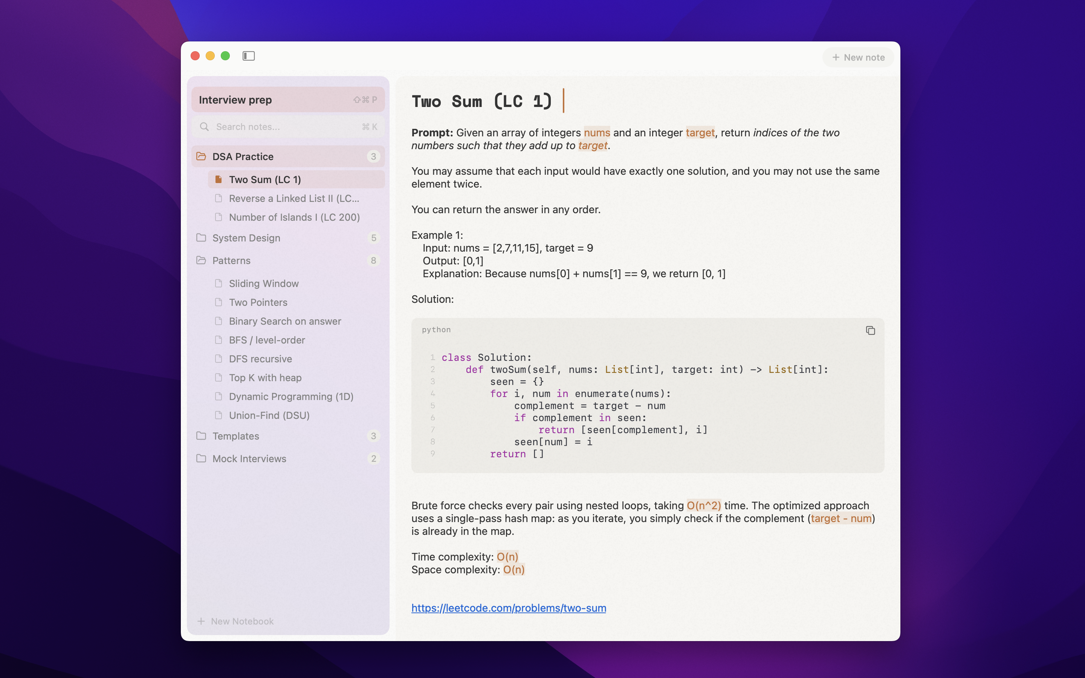Click the Example 1: text line
The height and width of the screenshot is (678, 1085).
[x=437, y=235]
